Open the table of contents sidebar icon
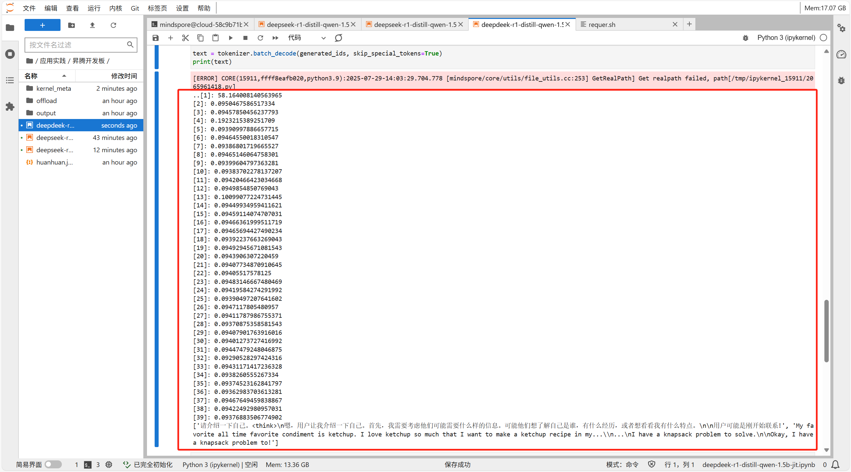This screenshot has width=851, height=472. click(10, 80)
